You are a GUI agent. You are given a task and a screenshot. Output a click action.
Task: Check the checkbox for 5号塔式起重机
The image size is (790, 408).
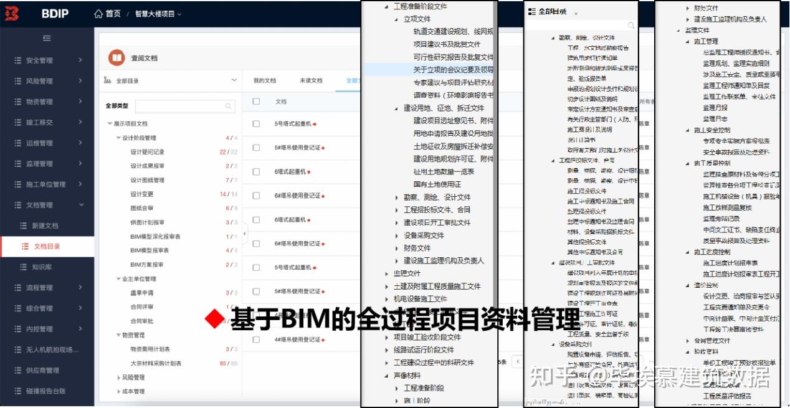coord(255,125)
